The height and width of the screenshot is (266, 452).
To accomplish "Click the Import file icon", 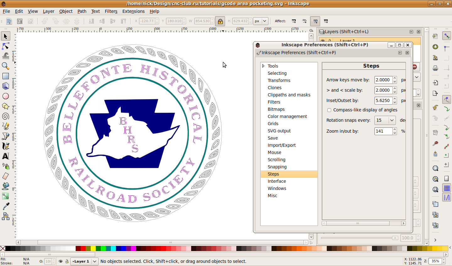I will coord(435,83).
